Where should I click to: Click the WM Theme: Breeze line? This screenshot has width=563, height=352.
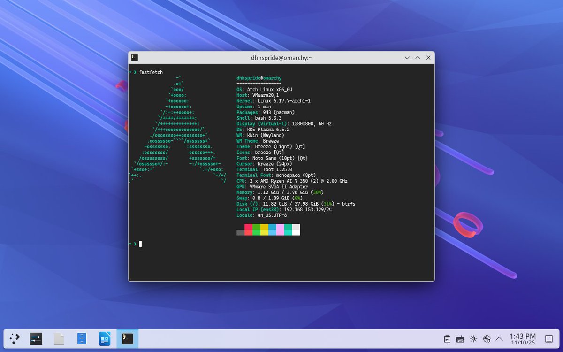(258, 141)
